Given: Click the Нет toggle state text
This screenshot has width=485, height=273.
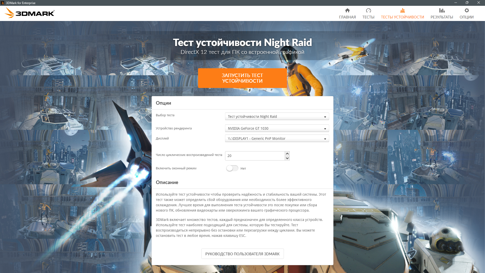Looking at the screenshot, I should pyautogui.click(x=243, y=168).
